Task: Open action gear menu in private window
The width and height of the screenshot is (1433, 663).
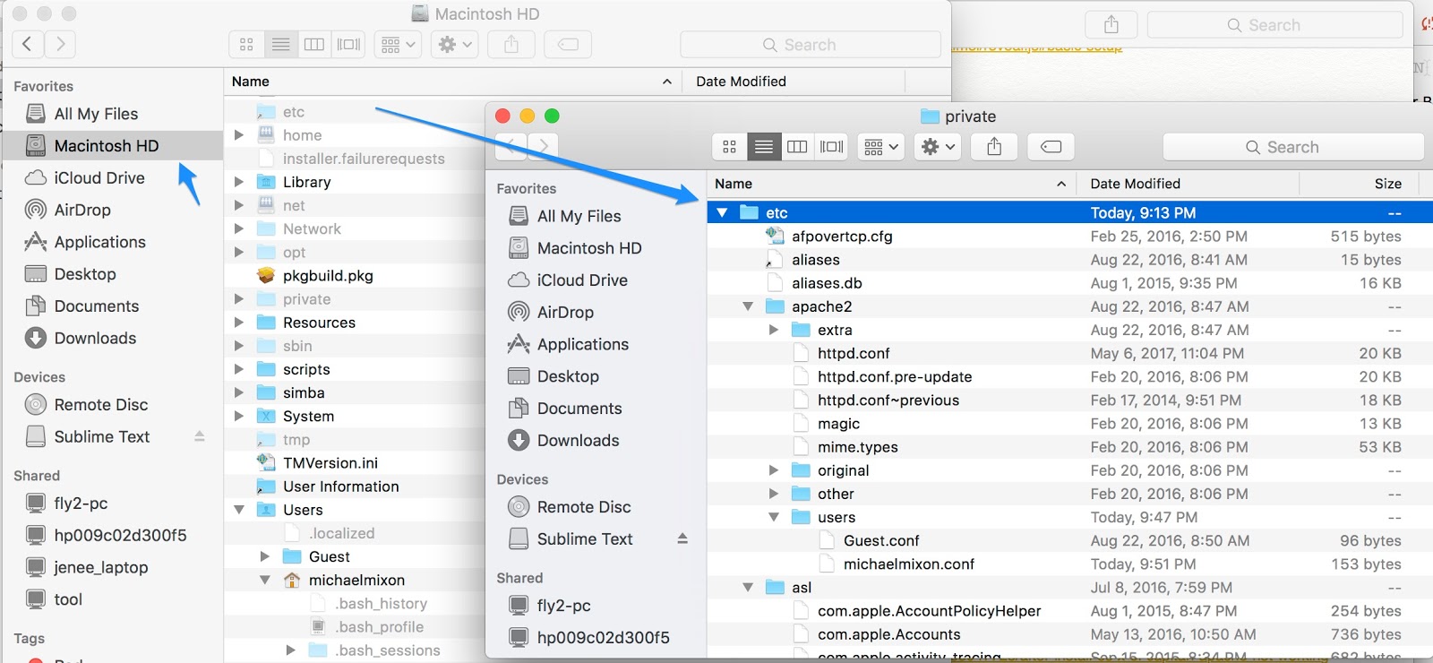Action: point(938,147)
